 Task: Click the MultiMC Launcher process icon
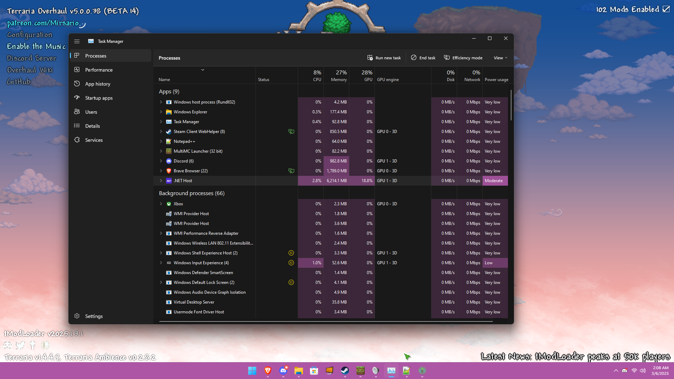(x=169, y=151)
